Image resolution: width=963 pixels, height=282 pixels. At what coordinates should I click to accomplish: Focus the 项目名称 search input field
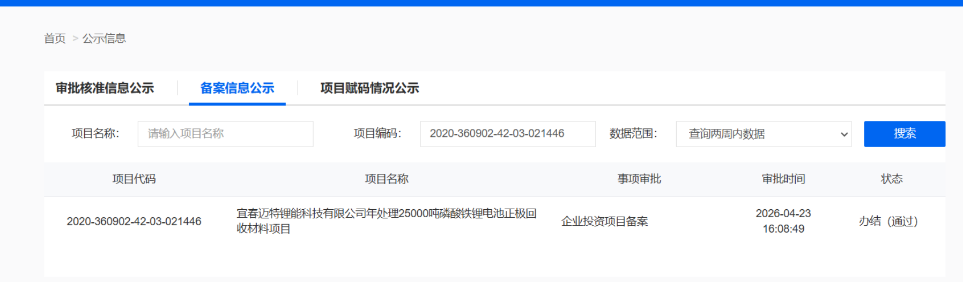click(225, 134)
